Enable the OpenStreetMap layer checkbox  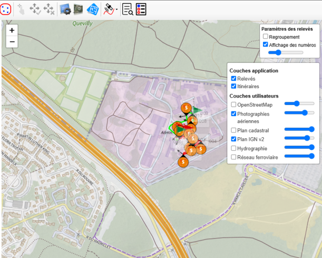[234, 105]
